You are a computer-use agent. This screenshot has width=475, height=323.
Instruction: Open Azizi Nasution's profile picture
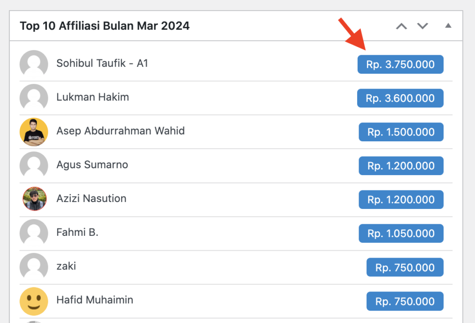click(34, 199)
